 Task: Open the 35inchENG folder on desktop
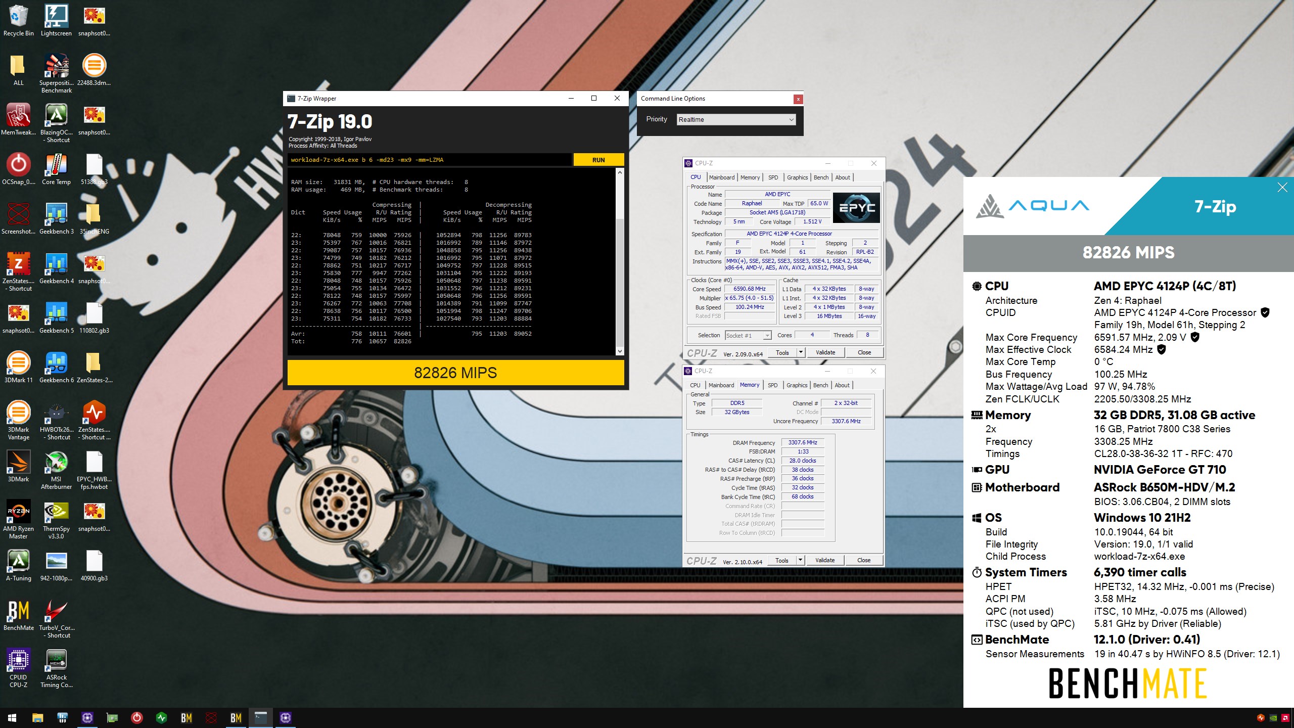coord(94,218)
